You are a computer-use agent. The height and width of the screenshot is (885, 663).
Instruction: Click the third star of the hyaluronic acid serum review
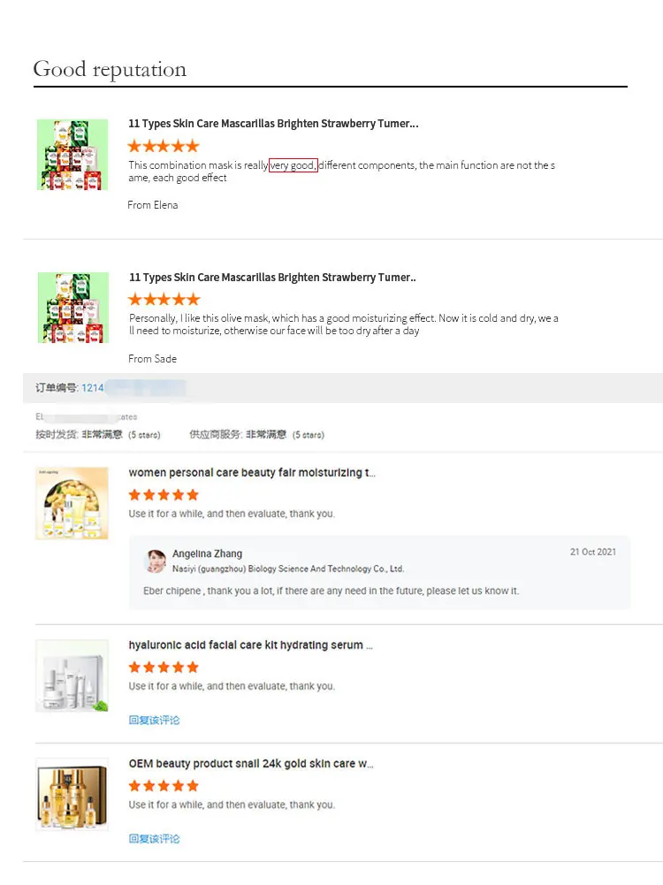[164, 667]
